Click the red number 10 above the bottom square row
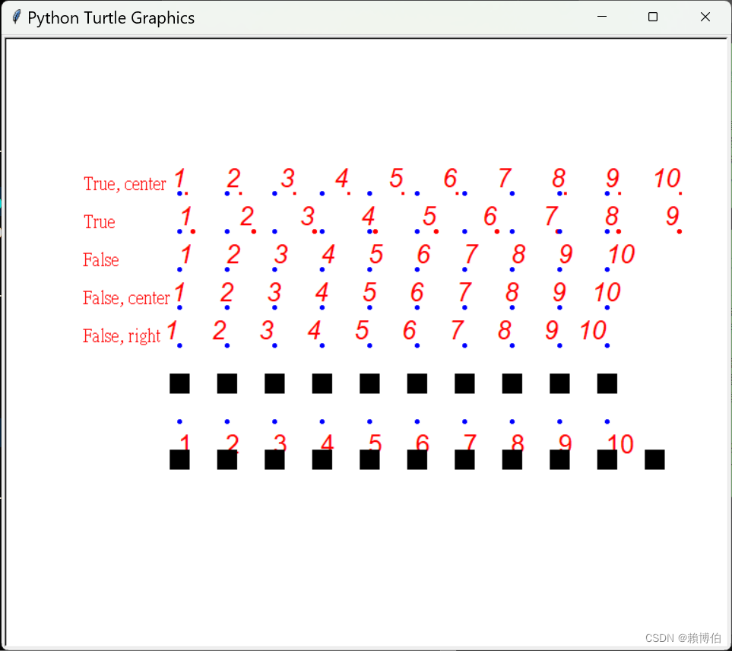Image resolution: width=732 pixels, height=651 pixels. coord(620,443)
